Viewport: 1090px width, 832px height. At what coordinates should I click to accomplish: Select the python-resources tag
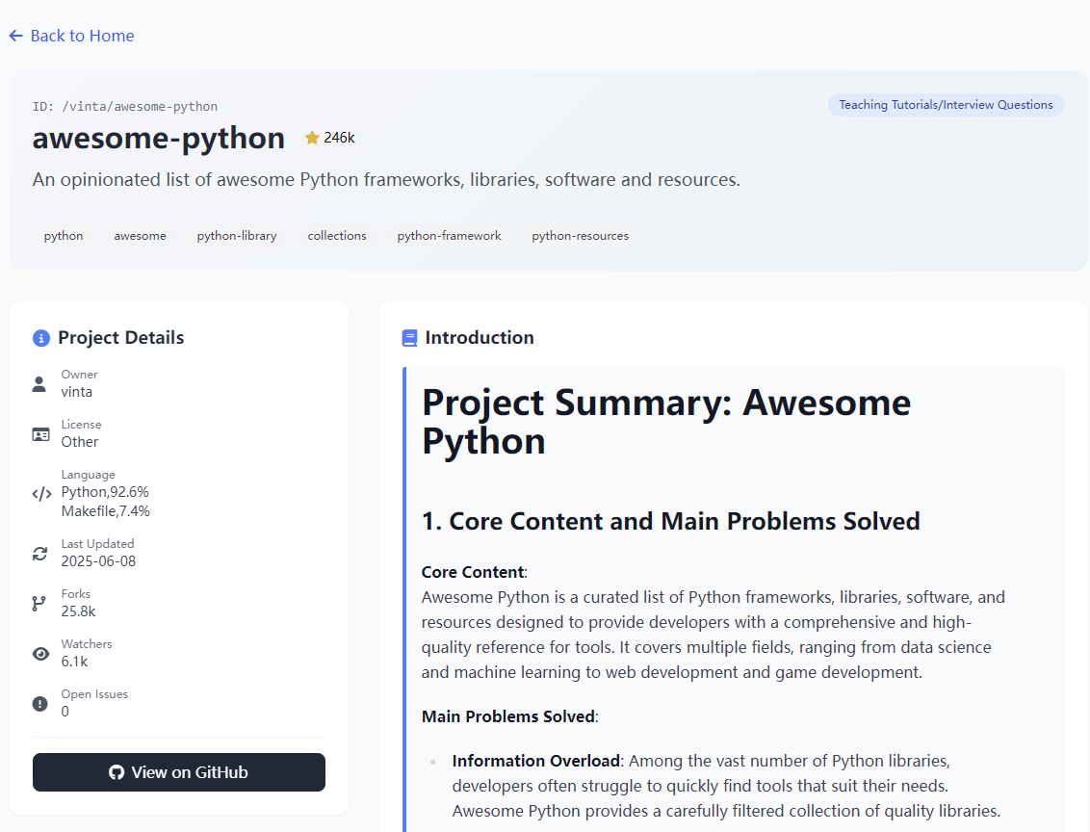pyautogui.click(x=581, y=236)
